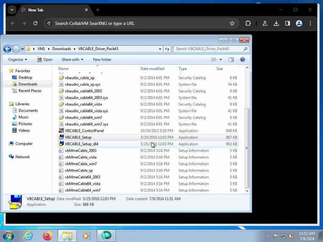Click the Change your view icon

click(214, 60)
